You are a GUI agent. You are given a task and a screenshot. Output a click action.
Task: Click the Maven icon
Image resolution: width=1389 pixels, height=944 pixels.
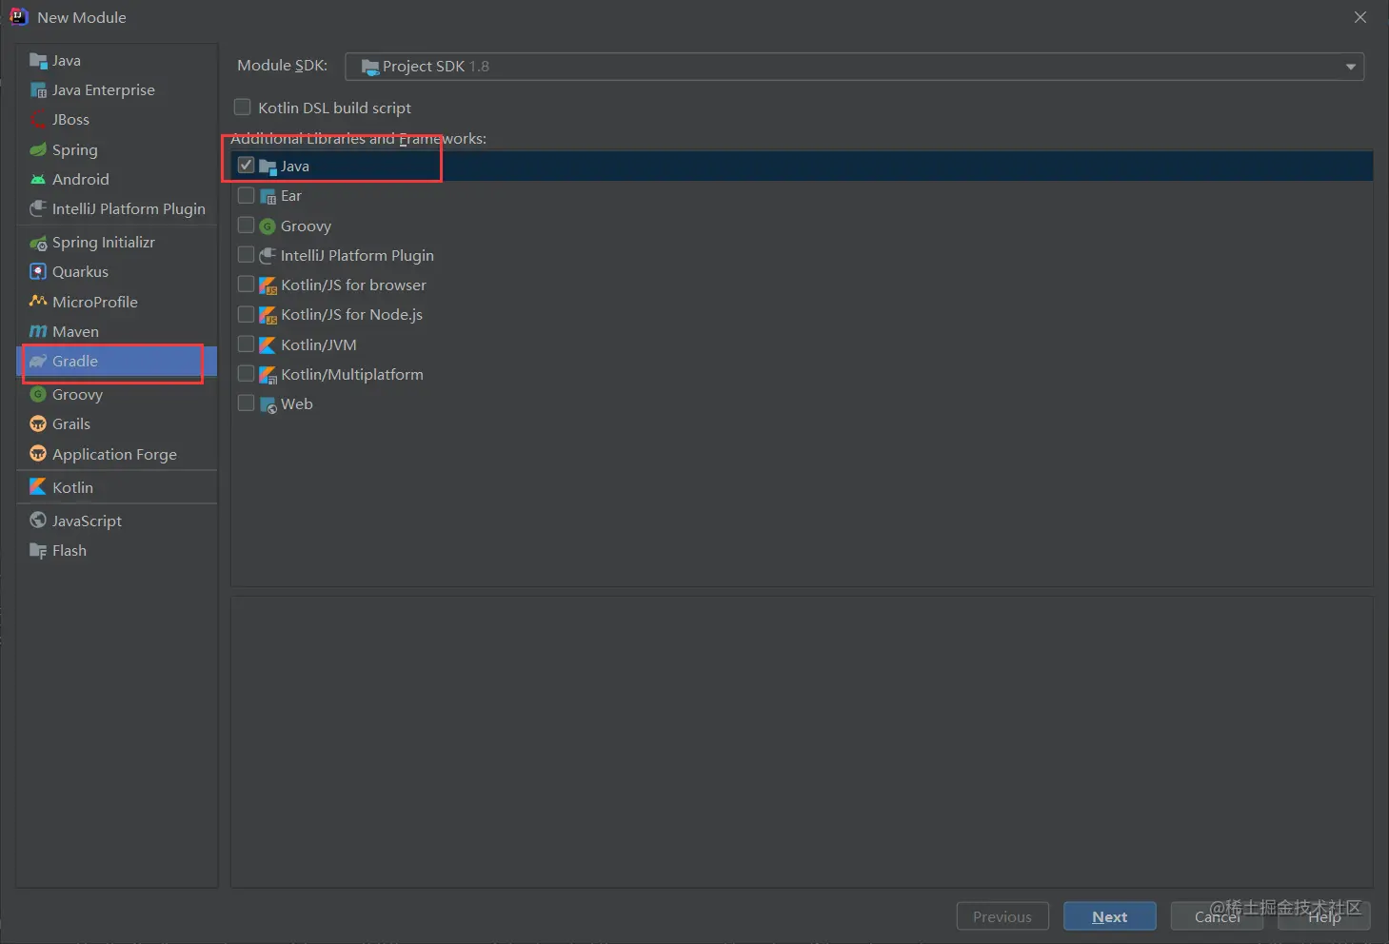pyautogui.click(x=38, y=332)
